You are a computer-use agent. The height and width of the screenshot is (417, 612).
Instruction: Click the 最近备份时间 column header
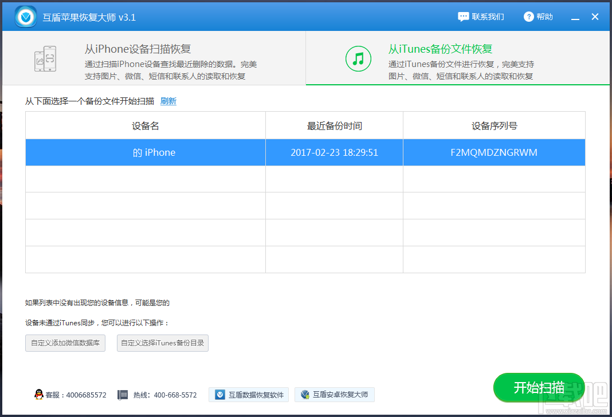pos(334,125)
